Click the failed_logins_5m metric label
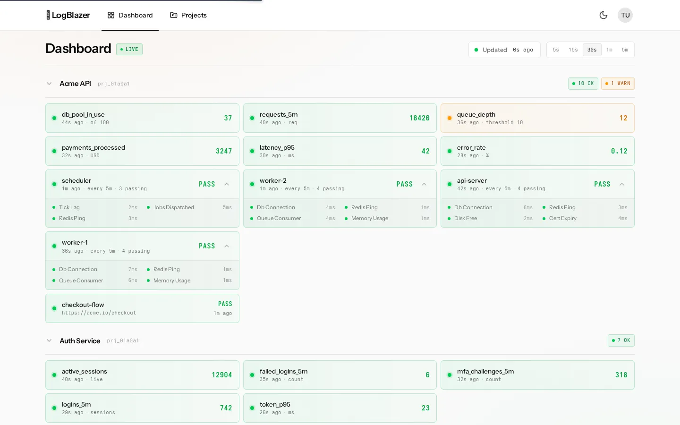The height and width of the screenshot is (425, 680). coord(283,371)
